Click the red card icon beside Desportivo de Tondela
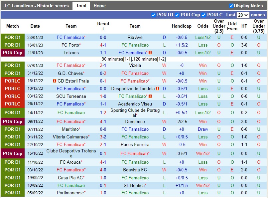Image resolution: width=268 pixels, height=198 pixels. pyautogui.click(x=157, y=89)
